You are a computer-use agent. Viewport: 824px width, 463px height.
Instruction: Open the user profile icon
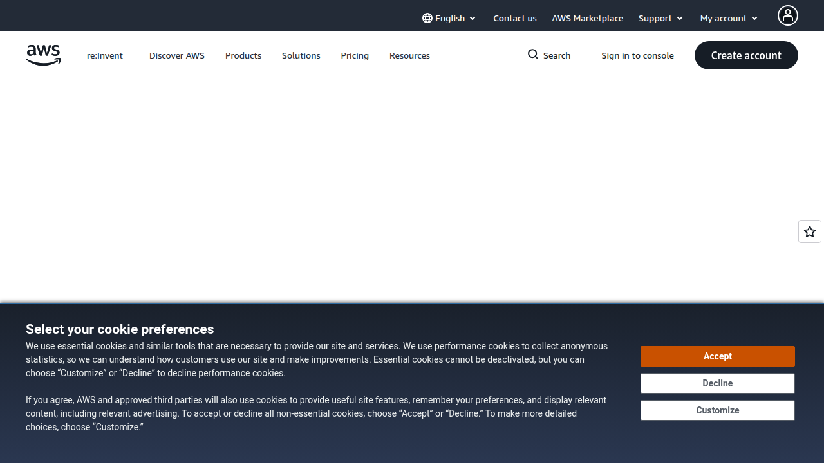coord(788,15)
